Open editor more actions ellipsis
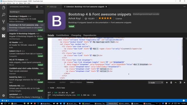The width and height of the screenshot is (187, 105). pyautogui.click(x=184, y=7)
